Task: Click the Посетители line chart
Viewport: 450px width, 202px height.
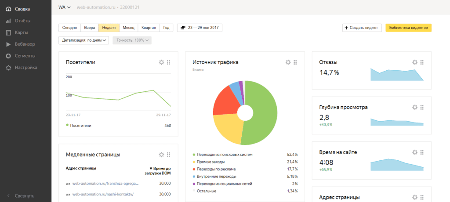Action: pos(119,93)
